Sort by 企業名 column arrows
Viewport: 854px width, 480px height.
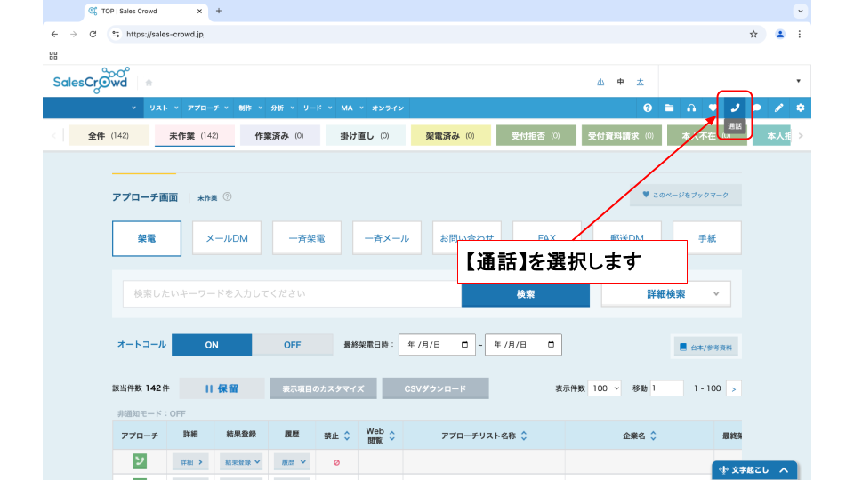[x=653, y=436]
